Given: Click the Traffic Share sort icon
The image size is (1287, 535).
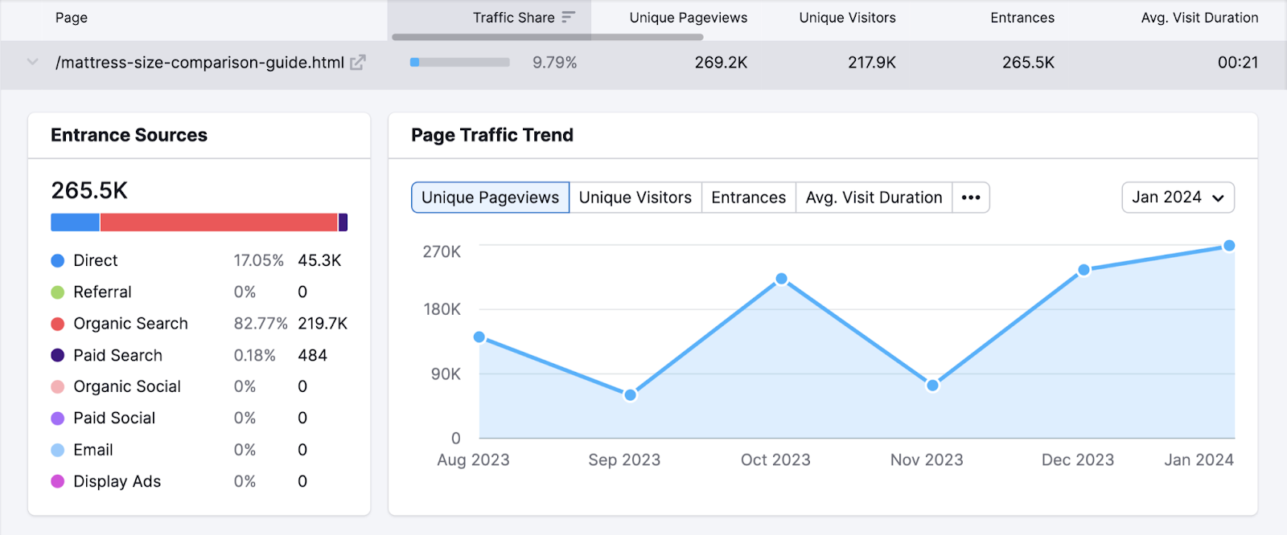Looking at the screenshot, I should click(x=569, y=18).
